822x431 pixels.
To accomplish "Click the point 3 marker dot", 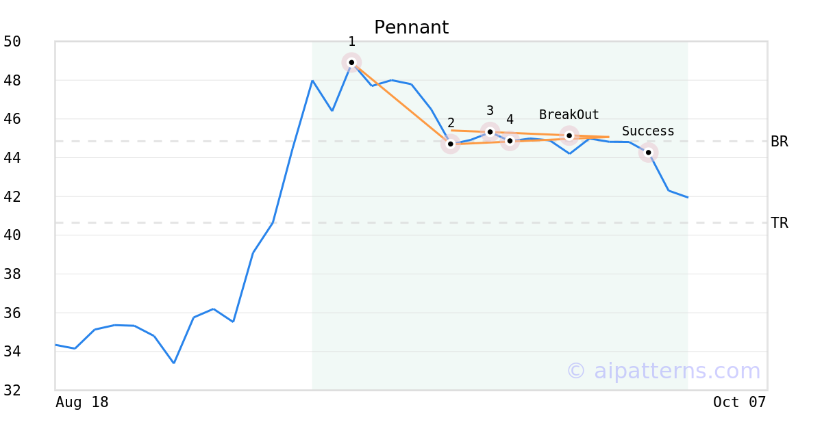I will point(490,131).
